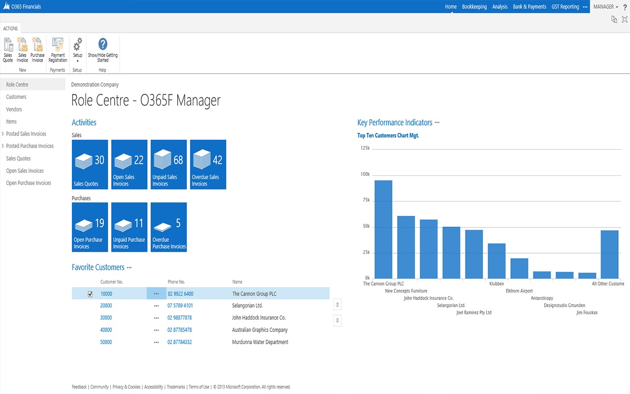Open the Unpaid Purchase Invoices tile showing 11

click(129, 227)
